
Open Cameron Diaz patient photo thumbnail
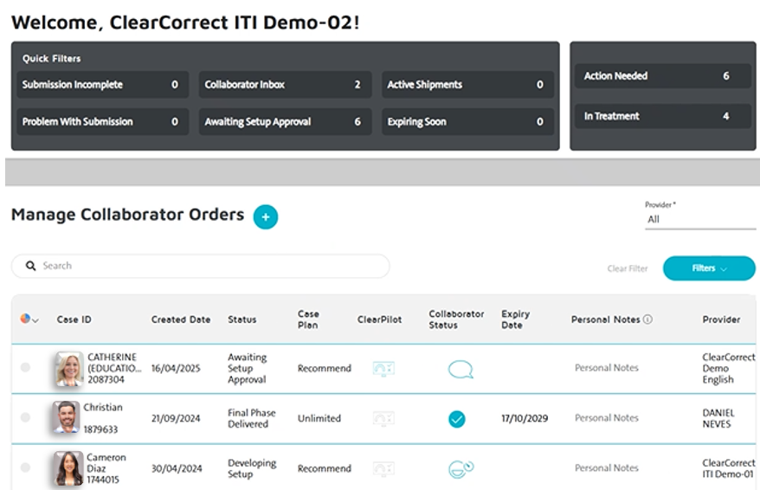pyautogui.click(x=68, y=468)
